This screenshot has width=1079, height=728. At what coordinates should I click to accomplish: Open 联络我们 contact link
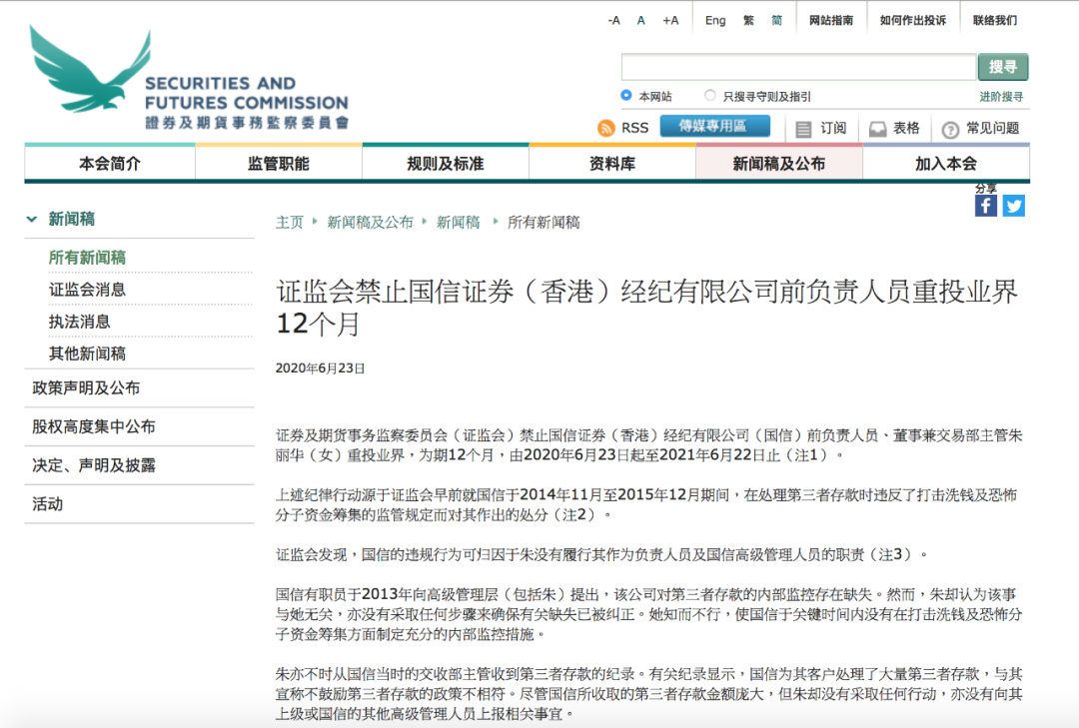pos(994,21)
